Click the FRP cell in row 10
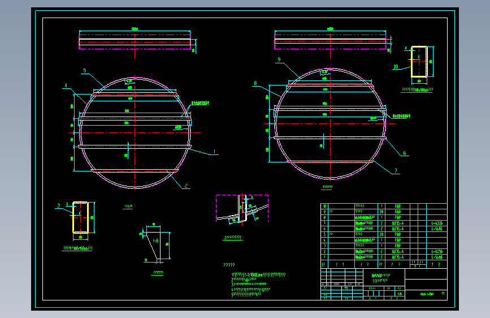The height and width of the screenshot is (318, 490). (x=397, y=207)
